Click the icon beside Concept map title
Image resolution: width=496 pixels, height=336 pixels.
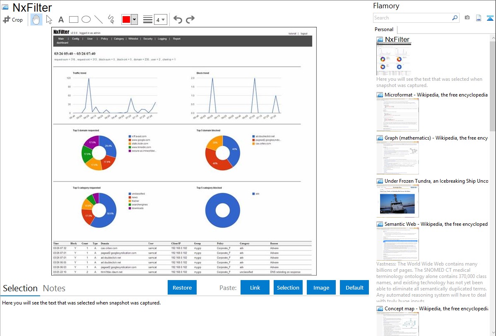click(x=380, y=308)
